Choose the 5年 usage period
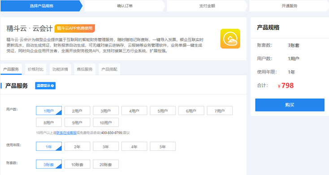Image resolution: width=329 pixels, height=175 pixels. click(x=163, y=146)
